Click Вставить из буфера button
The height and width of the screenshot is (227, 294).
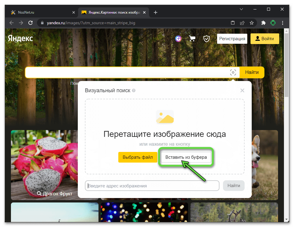click(x=186, y=157)
